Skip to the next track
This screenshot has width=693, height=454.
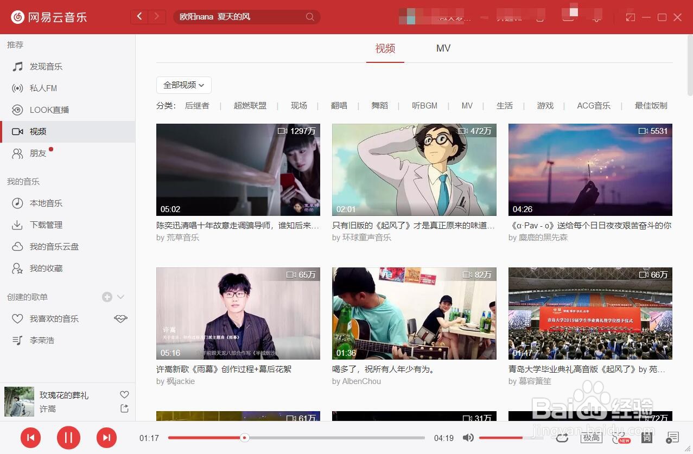106,438
